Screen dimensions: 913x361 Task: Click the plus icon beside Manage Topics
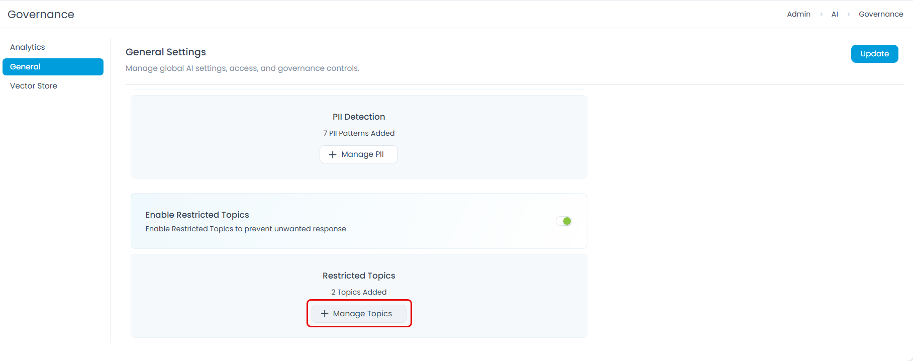(x=325, y=314)
